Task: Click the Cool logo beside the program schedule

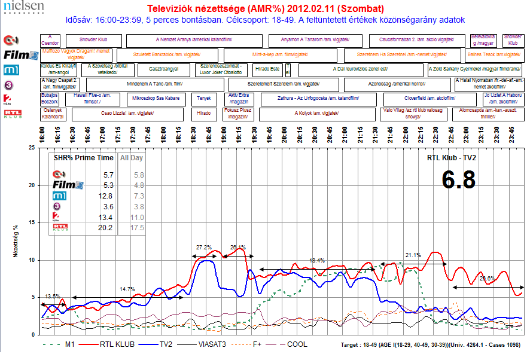Action: (11, 41)
